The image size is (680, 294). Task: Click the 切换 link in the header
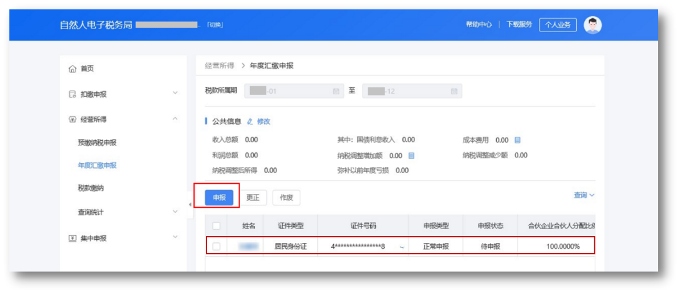pos(215,25)
